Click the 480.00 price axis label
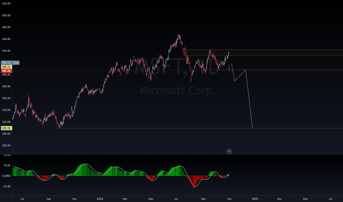 [x=6, y=27]
